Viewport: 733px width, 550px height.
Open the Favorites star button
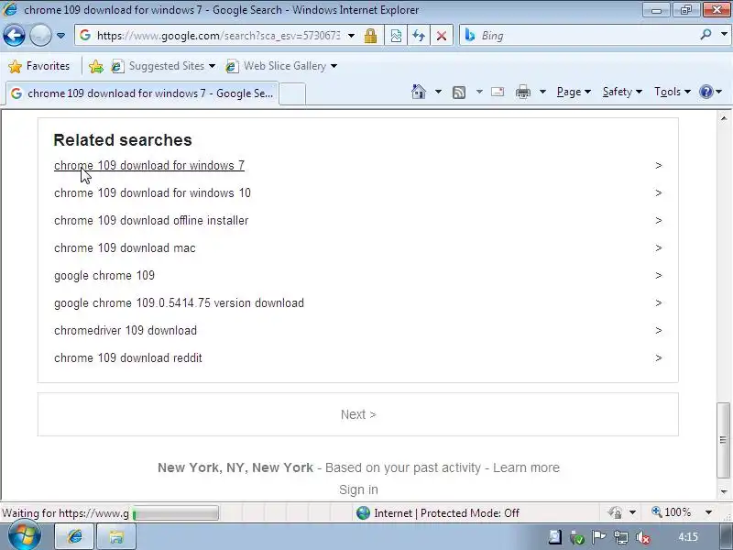coord(39,66)
